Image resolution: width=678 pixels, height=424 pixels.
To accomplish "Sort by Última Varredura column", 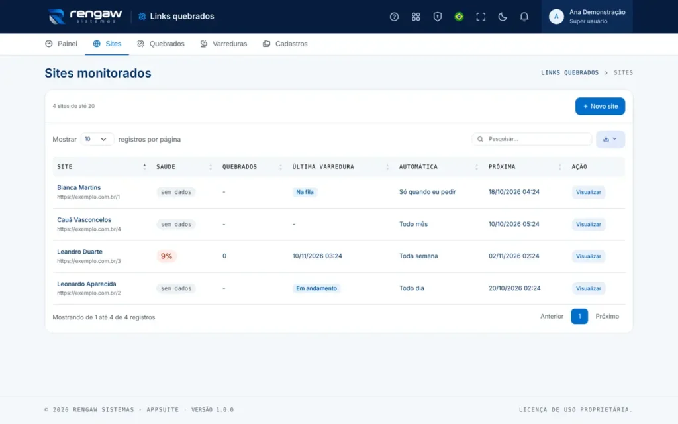I will point(340,166).
